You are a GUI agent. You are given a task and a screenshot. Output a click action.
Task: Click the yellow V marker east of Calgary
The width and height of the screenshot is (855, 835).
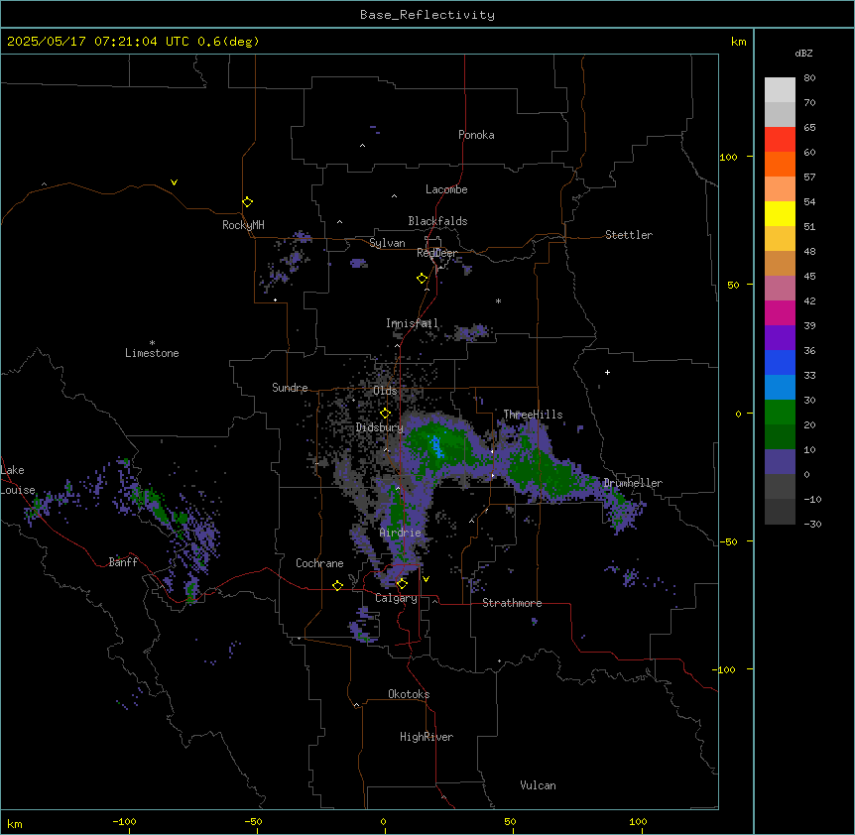coord(426,579)
